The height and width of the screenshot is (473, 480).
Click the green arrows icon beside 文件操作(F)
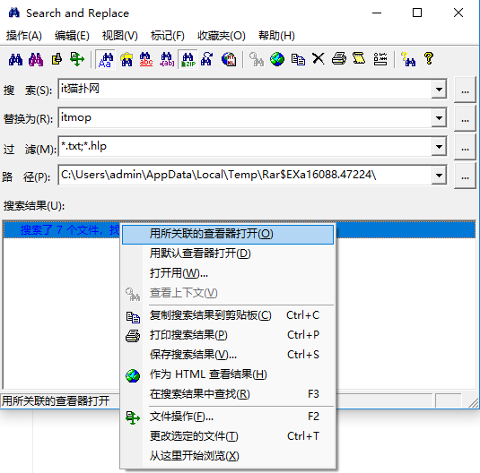[133, 417]
